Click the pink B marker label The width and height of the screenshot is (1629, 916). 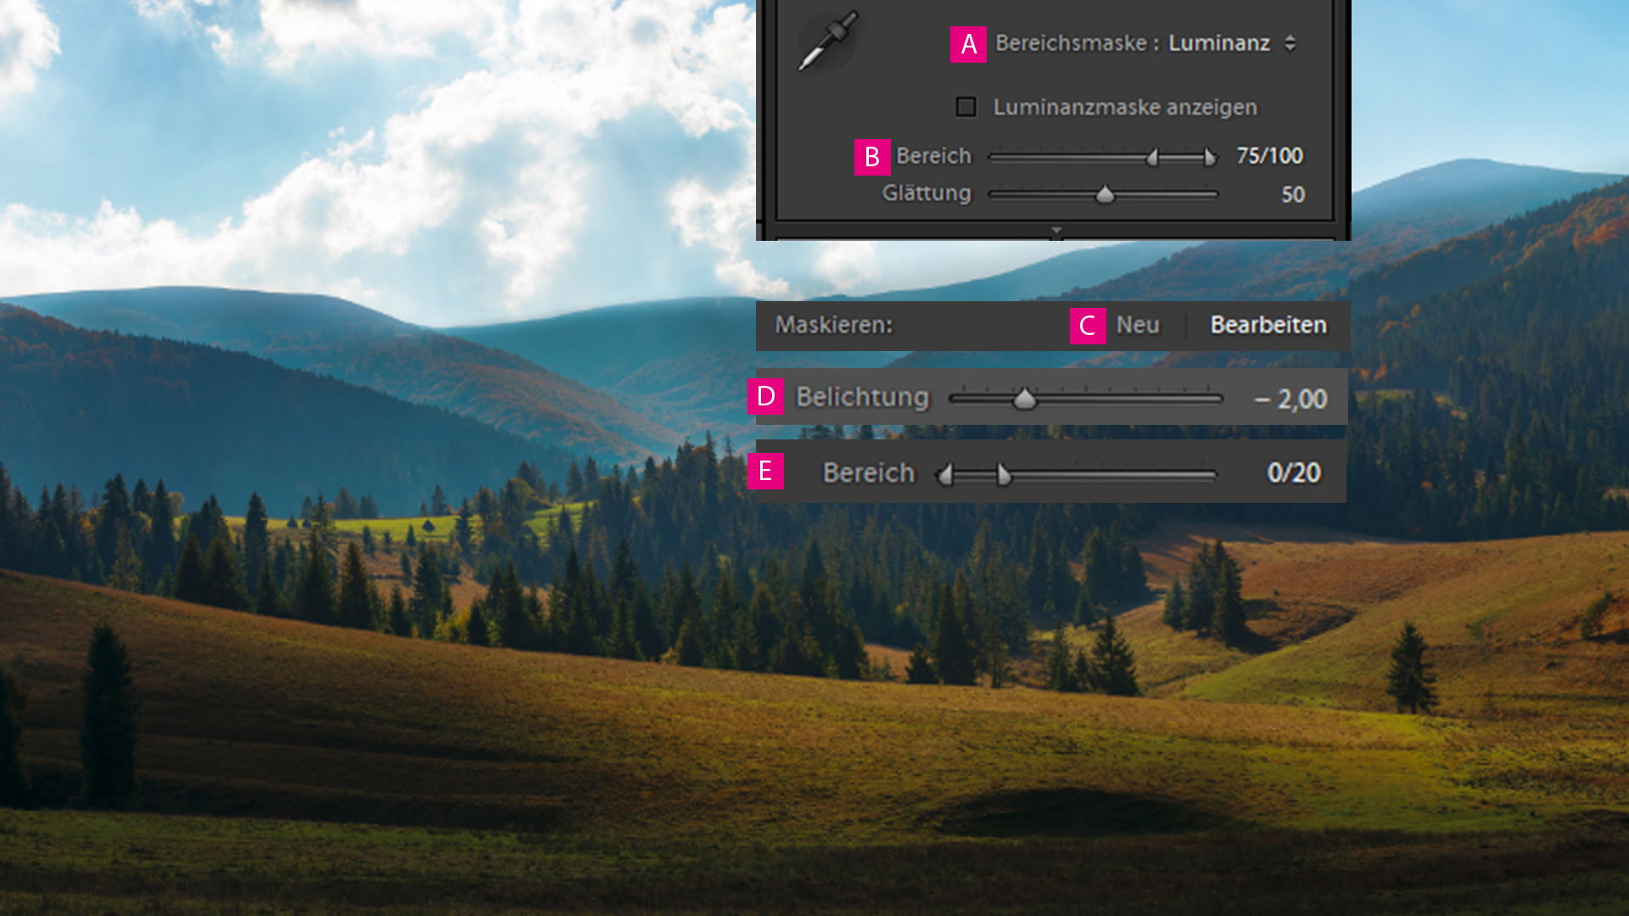point(871,157)
